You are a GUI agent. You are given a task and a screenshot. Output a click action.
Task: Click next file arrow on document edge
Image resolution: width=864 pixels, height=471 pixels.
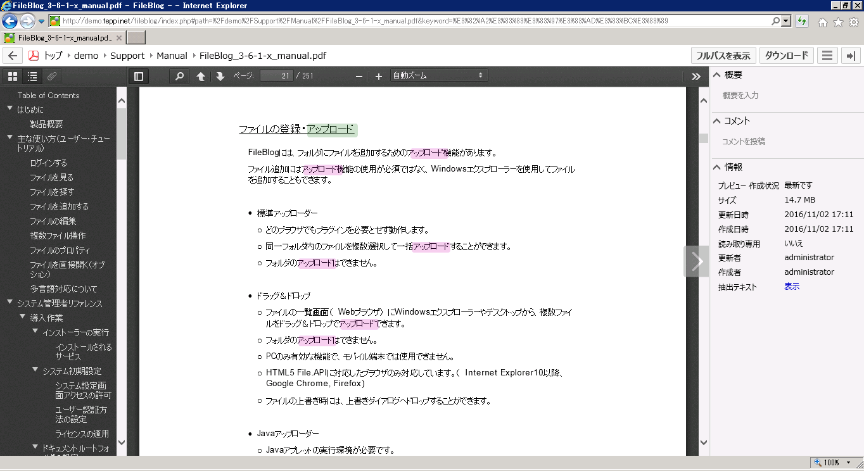point(697,261)
